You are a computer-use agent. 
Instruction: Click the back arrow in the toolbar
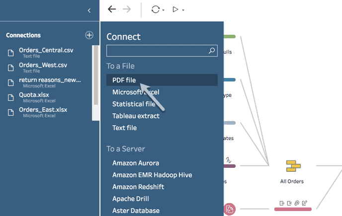click(112, 9)
